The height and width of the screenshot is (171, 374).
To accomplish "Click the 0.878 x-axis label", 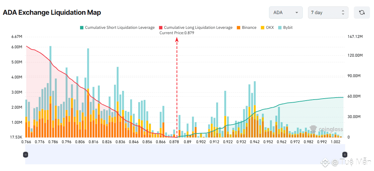I will pos(174,142).
